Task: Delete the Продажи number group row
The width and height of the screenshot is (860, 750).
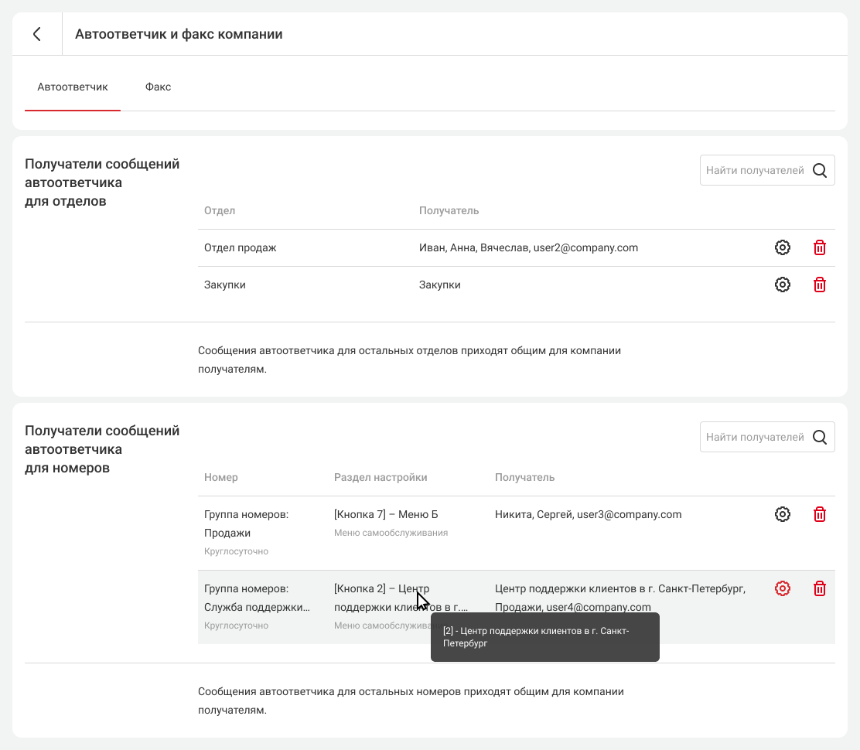Action: click(x=820, y=514)
